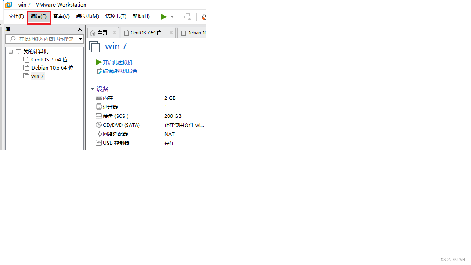Click the send Ctrl+Alt+Del toolbar icon

tap(188, 17)
